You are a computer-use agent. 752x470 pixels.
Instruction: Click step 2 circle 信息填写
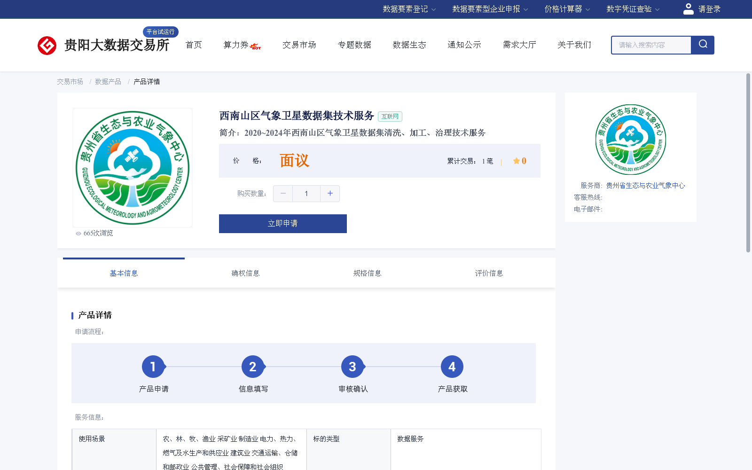pos(253,367)
